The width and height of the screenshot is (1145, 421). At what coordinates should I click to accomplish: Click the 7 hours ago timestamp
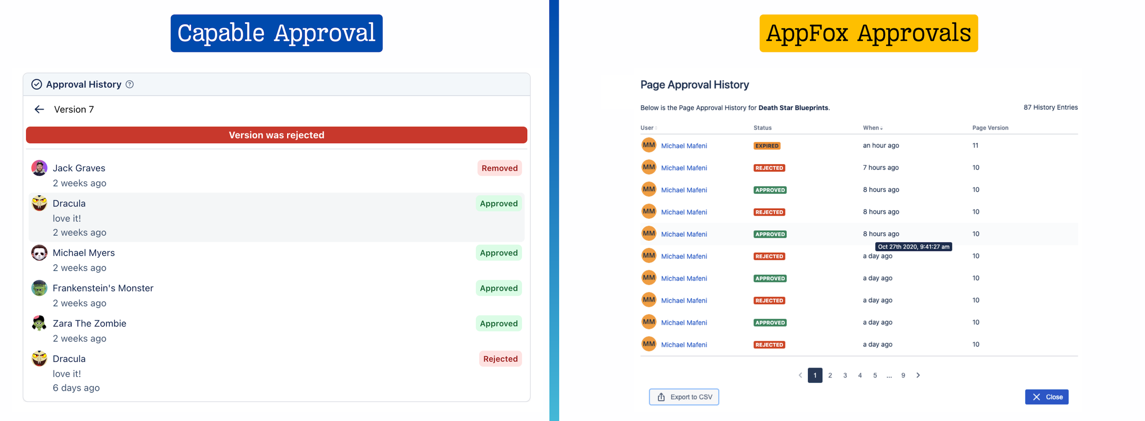881,167
